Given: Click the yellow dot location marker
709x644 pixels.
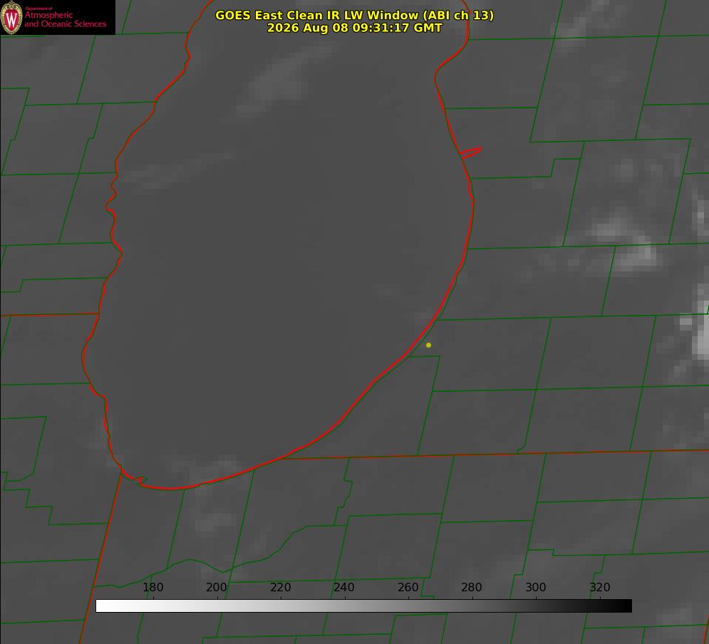Looking at the screenshot, I should tap(428, 345).
